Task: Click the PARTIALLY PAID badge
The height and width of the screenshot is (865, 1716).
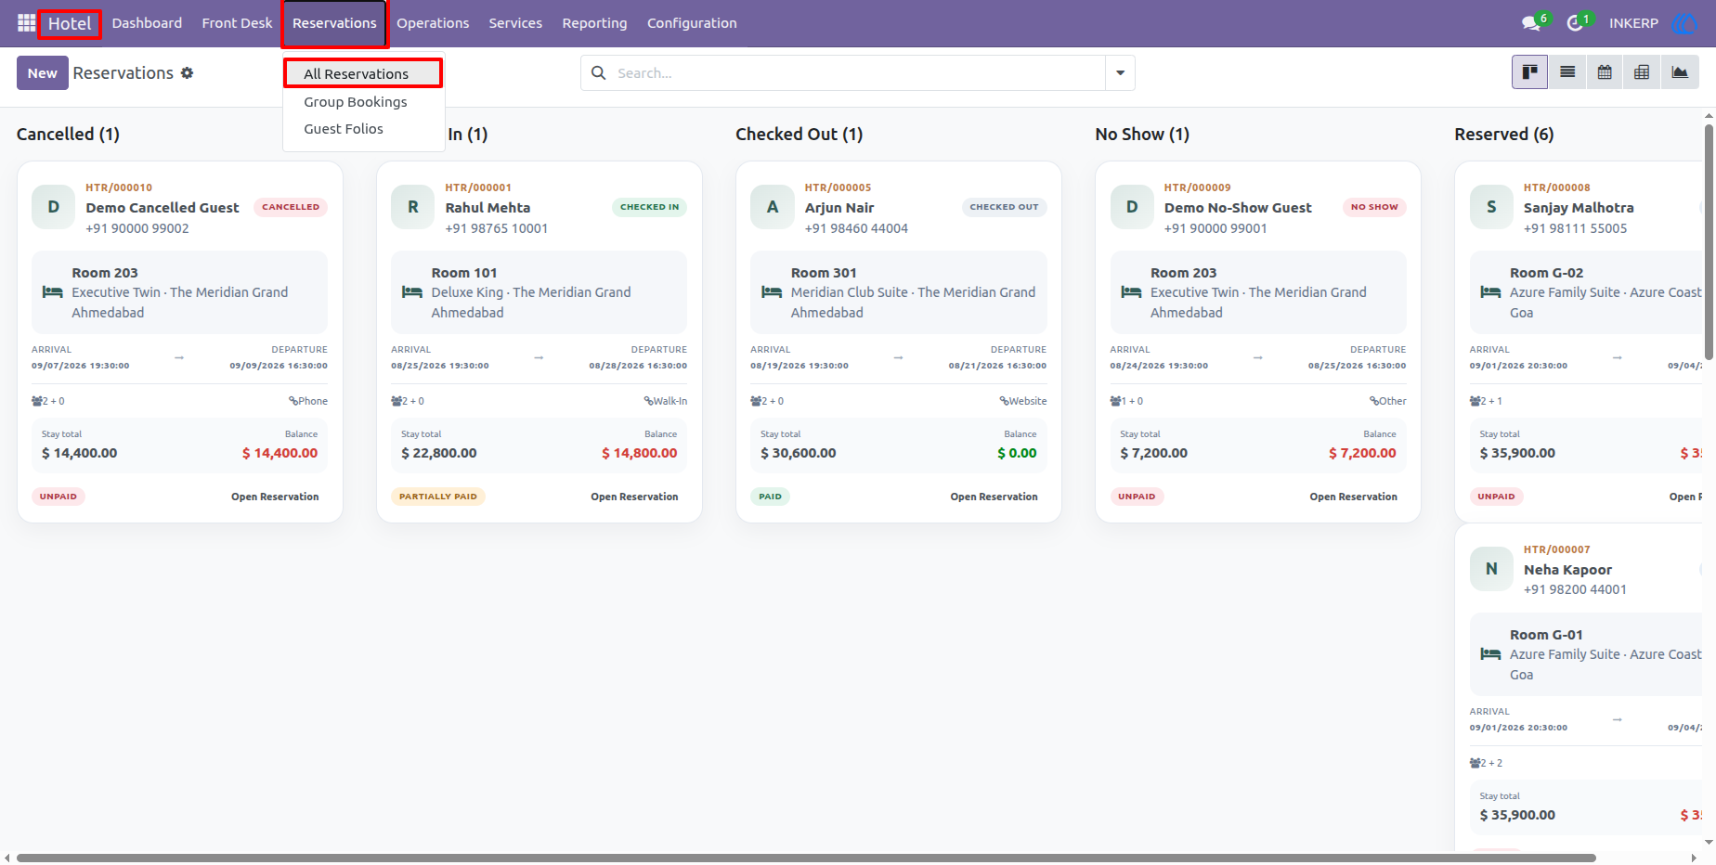Action: (438, 497)
